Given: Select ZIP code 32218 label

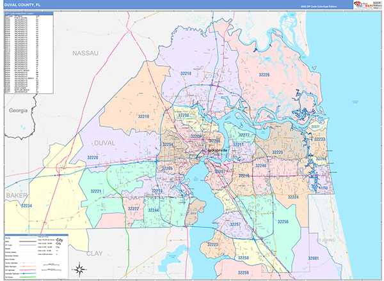Looking at the screenshot, I should [186, 73].
